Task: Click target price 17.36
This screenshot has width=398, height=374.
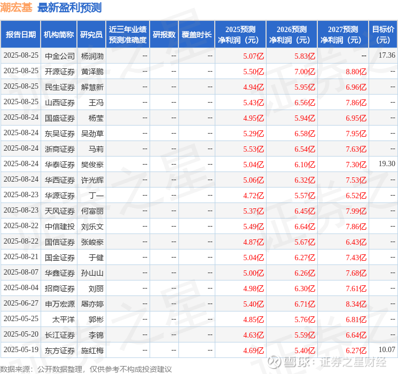Action: pos(387,55)
